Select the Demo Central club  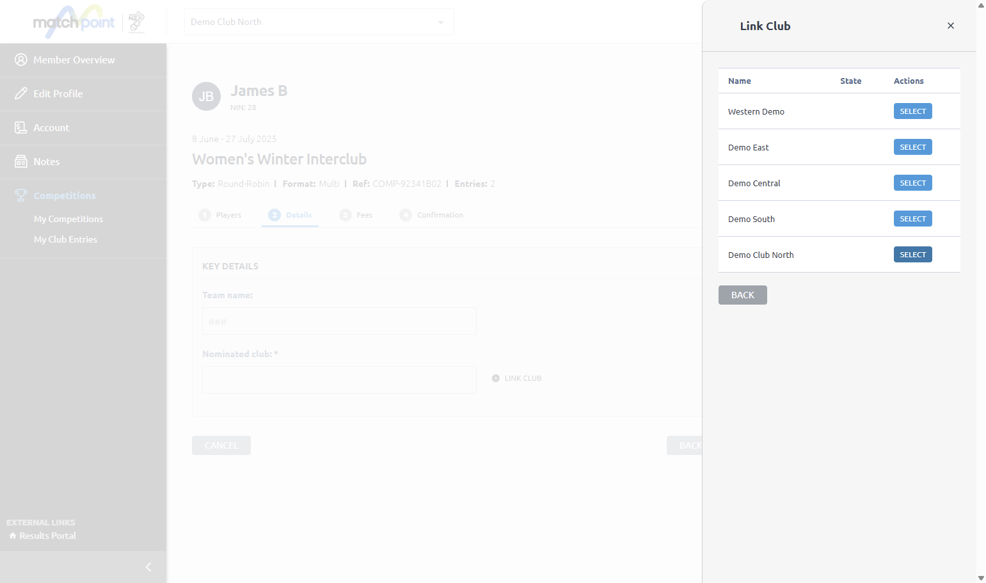pyautogui.click(x=913, y=183)
